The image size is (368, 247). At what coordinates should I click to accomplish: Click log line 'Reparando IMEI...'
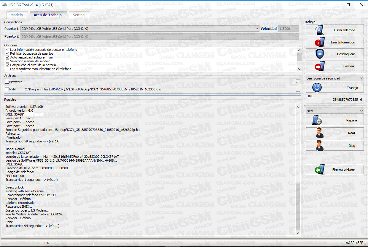pos(18,207)
